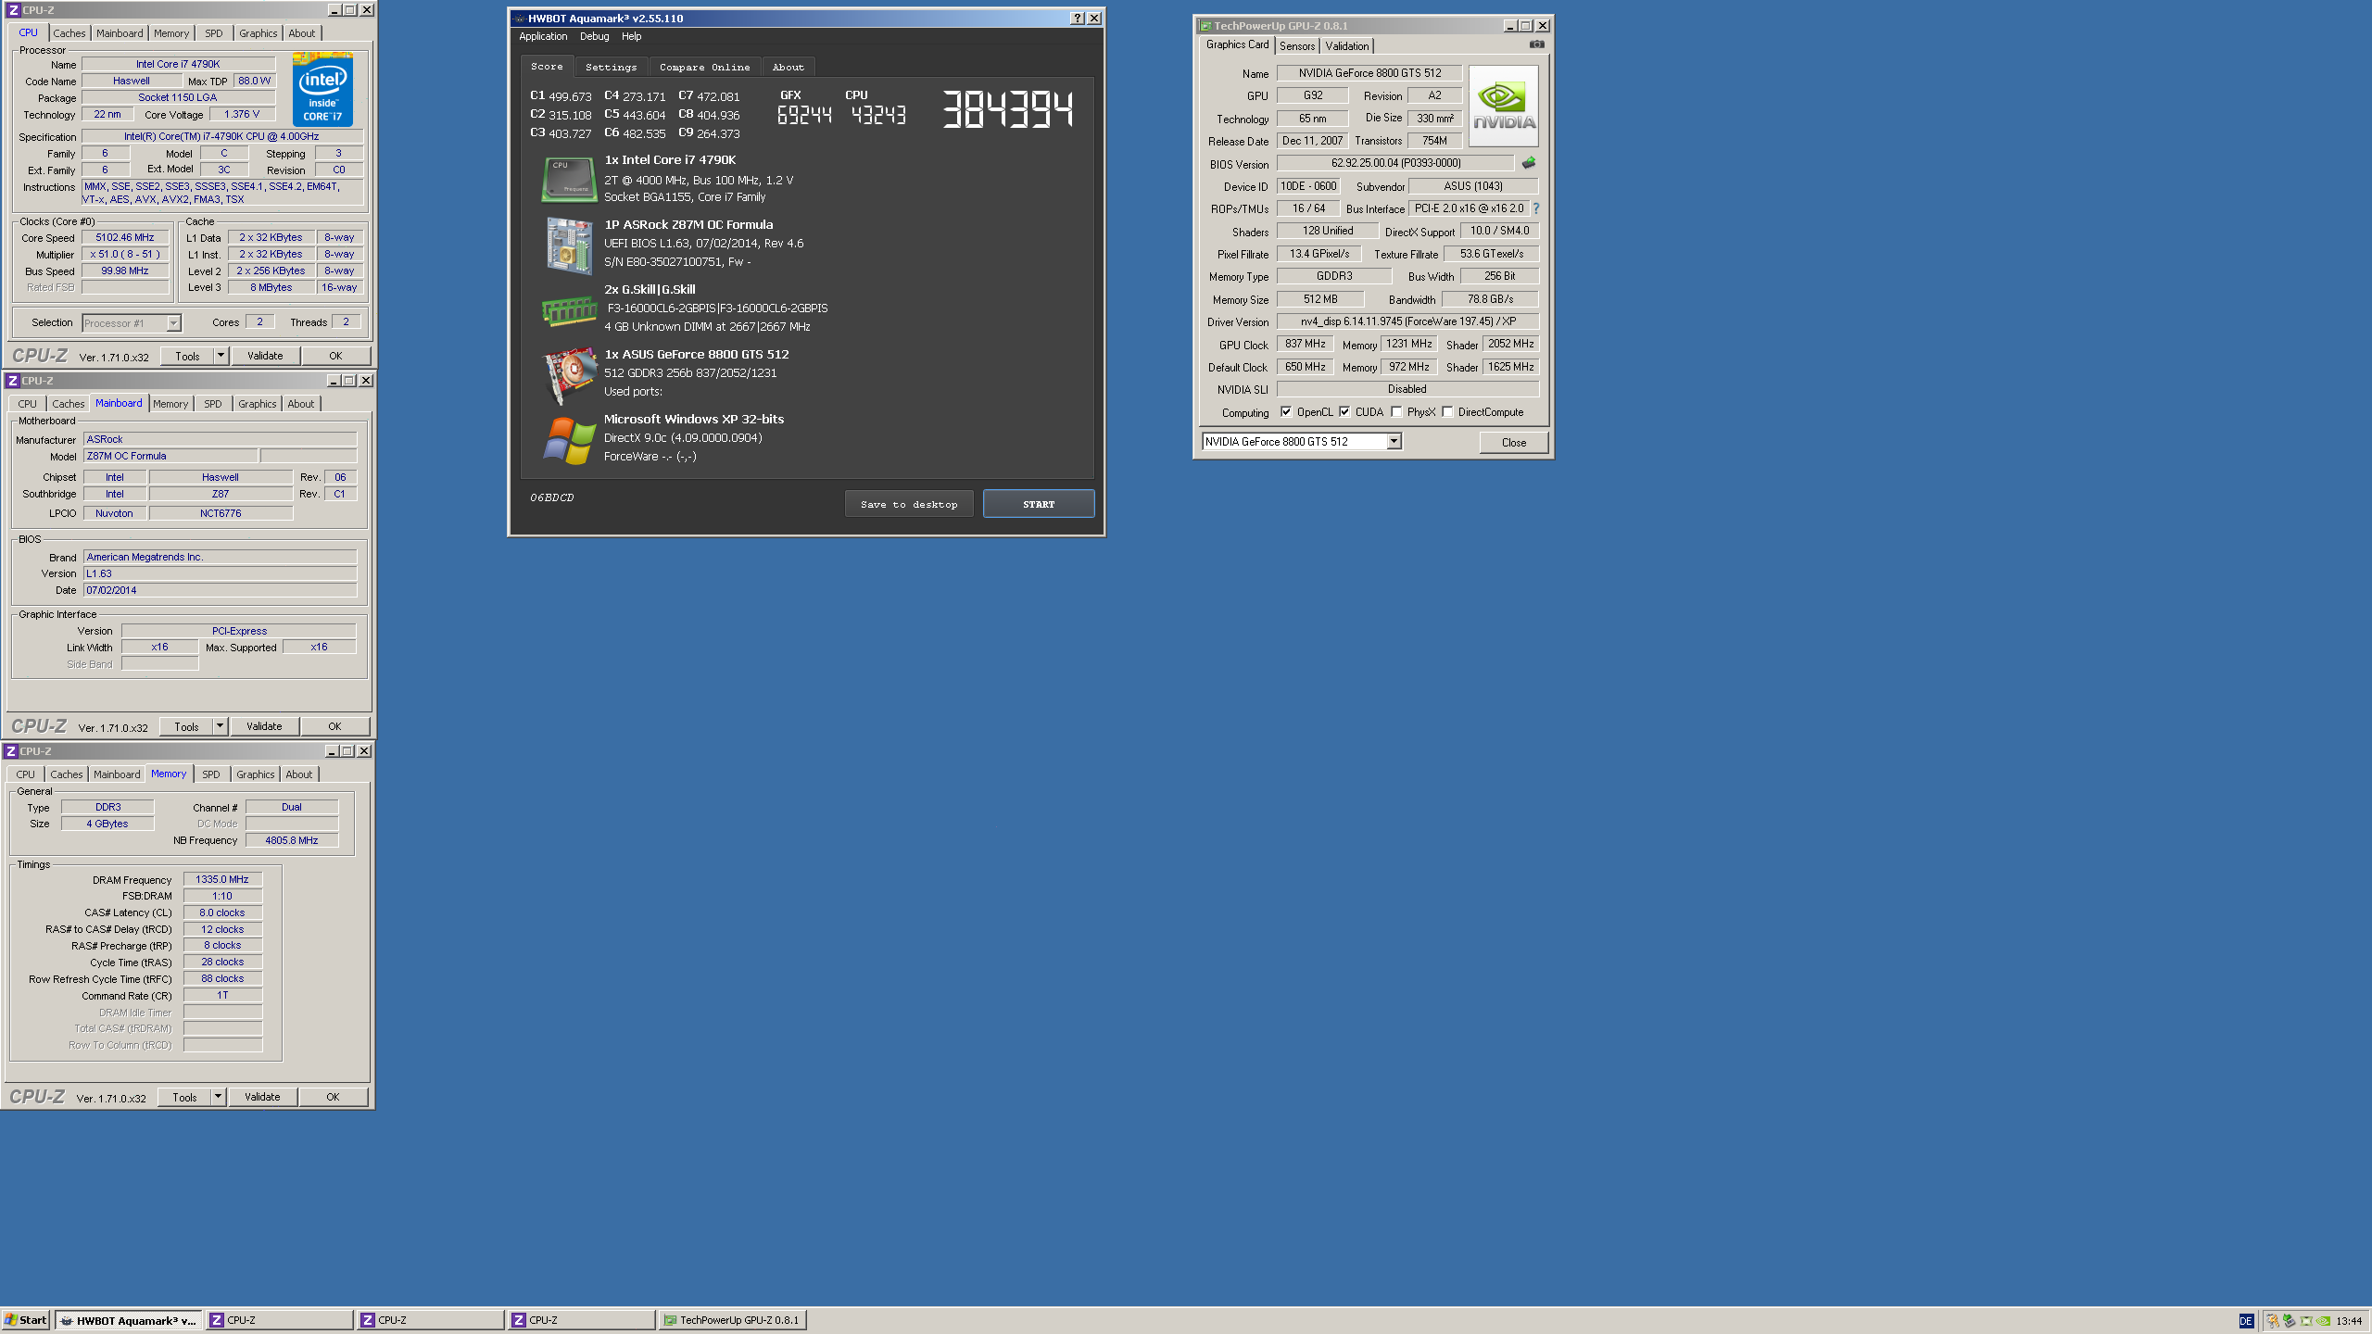Click Validate in top CPU-Z window
The height and width of the screenshot is (1334, 2372).
pos(265,356)
